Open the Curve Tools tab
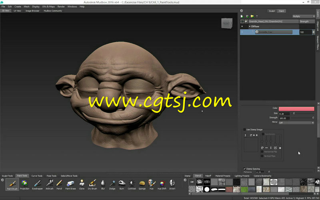 pos(37,176)
